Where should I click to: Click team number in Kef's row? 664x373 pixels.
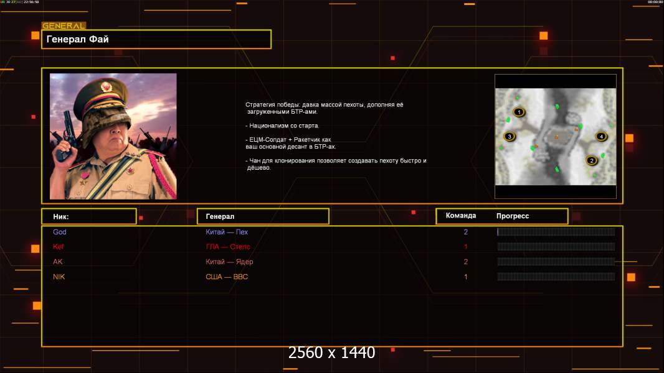coord(466,247)
